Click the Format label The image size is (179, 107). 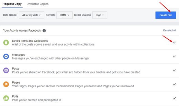point(50,15)
